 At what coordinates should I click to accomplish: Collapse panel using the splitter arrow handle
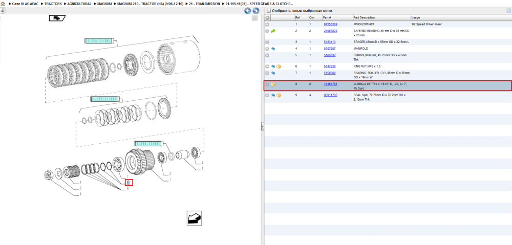pos(262,126)
